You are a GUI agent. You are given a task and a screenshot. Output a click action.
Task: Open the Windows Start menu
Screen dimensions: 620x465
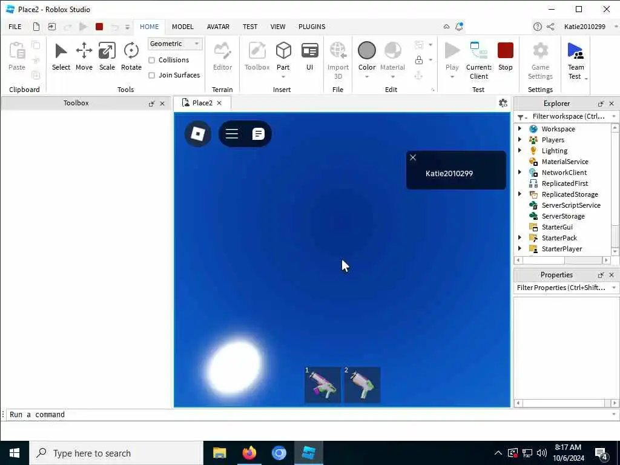(x=15, y=453)
